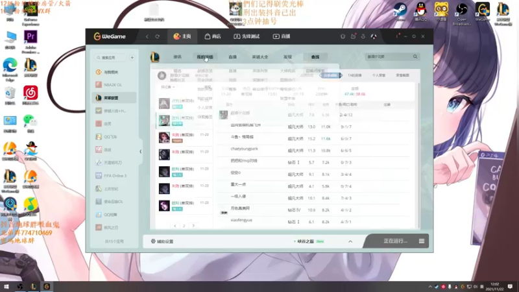Open the WeGame 主页 home tab
Screen dimensions: 519x292
pos(182,36)
